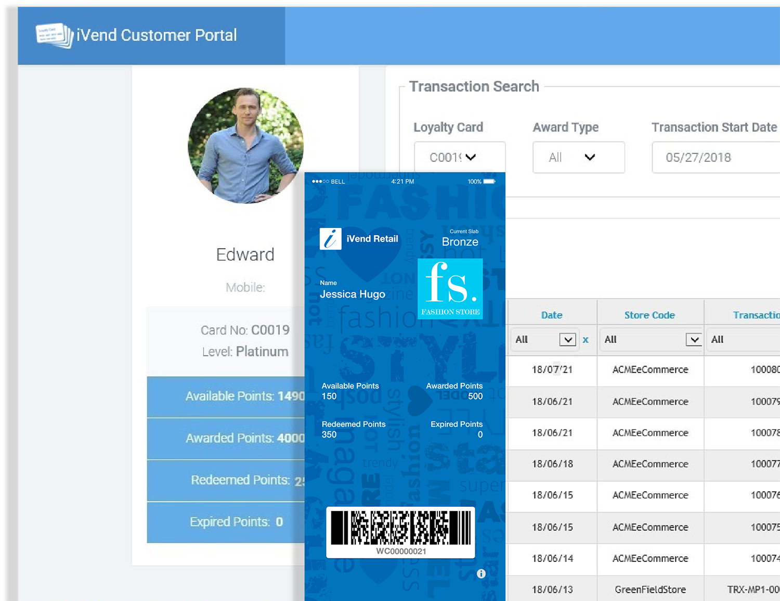The width and height of the screenshot is (780, 601).
Task: Clear the date filter with the x link
Action: click(x=586, y=339)
